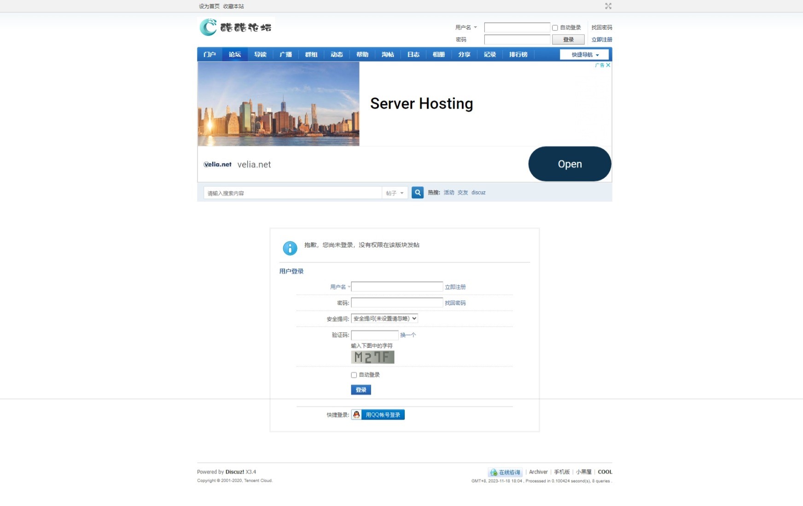Click the blue search magnifier icon

[x=417, y=193]
